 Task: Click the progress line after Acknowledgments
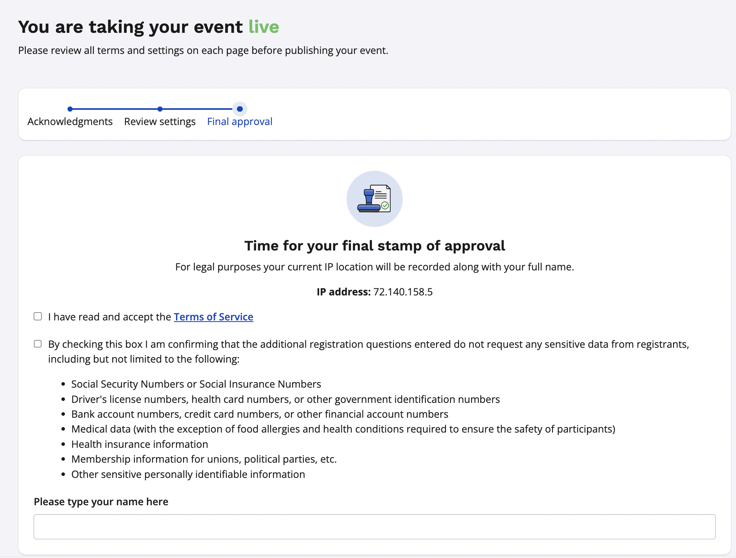tap(115, 109)
